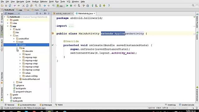Viewport: 199px width, 112px height.
Task: Open the TODO tool window
Action: click(x=59, y=105)
